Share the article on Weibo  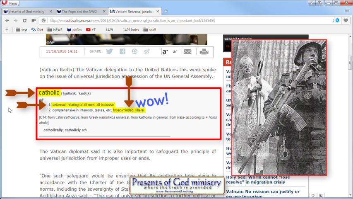tap(146, 52)
